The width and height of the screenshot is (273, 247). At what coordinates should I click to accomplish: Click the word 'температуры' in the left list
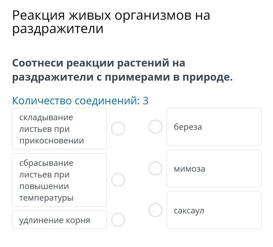tap(46, 198)
